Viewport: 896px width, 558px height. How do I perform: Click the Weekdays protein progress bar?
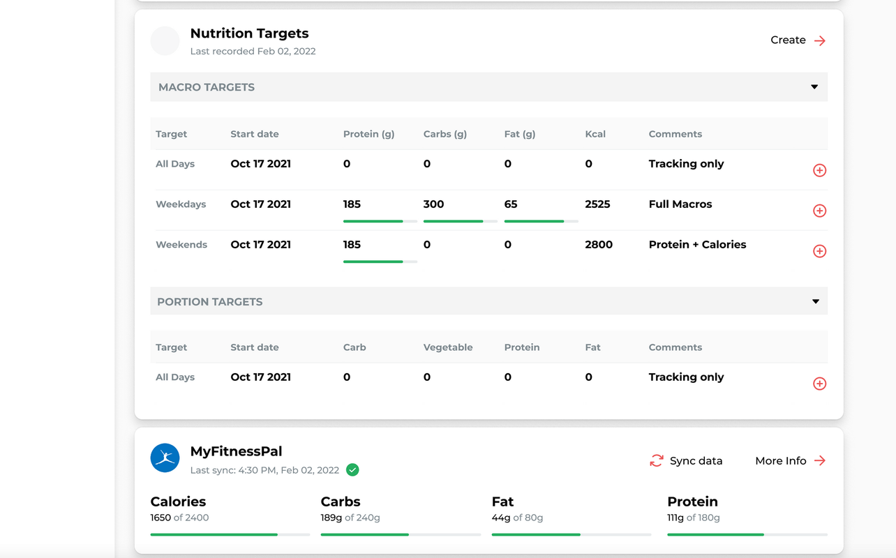pos(380,221)
